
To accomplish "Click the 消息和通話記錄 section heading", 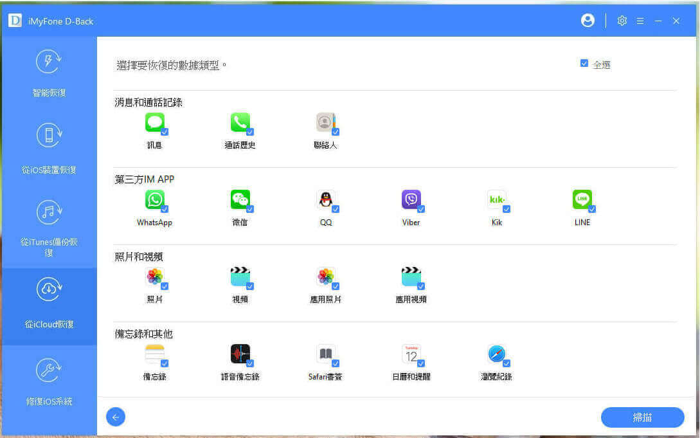I will click(148, 103).
